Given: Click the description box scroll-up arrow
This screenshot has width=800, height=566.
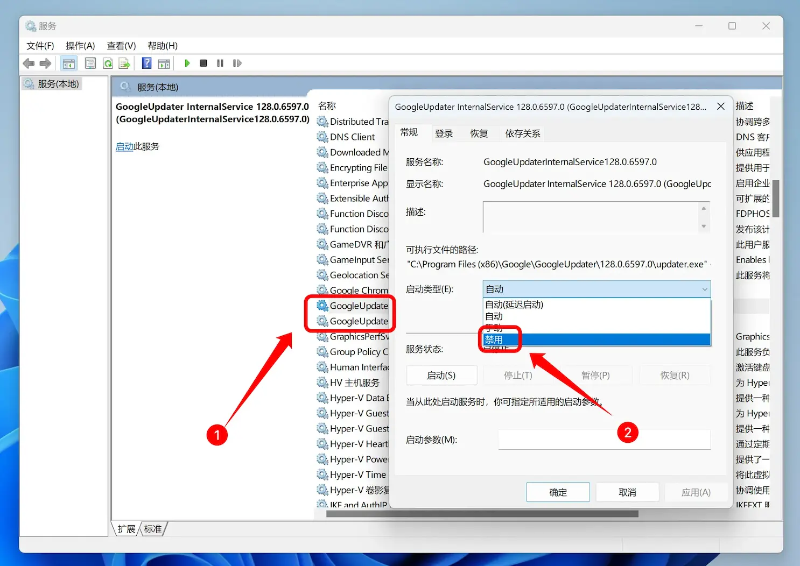Looking at the screenshot, I should pyautogui.click(x=704, y=208).
